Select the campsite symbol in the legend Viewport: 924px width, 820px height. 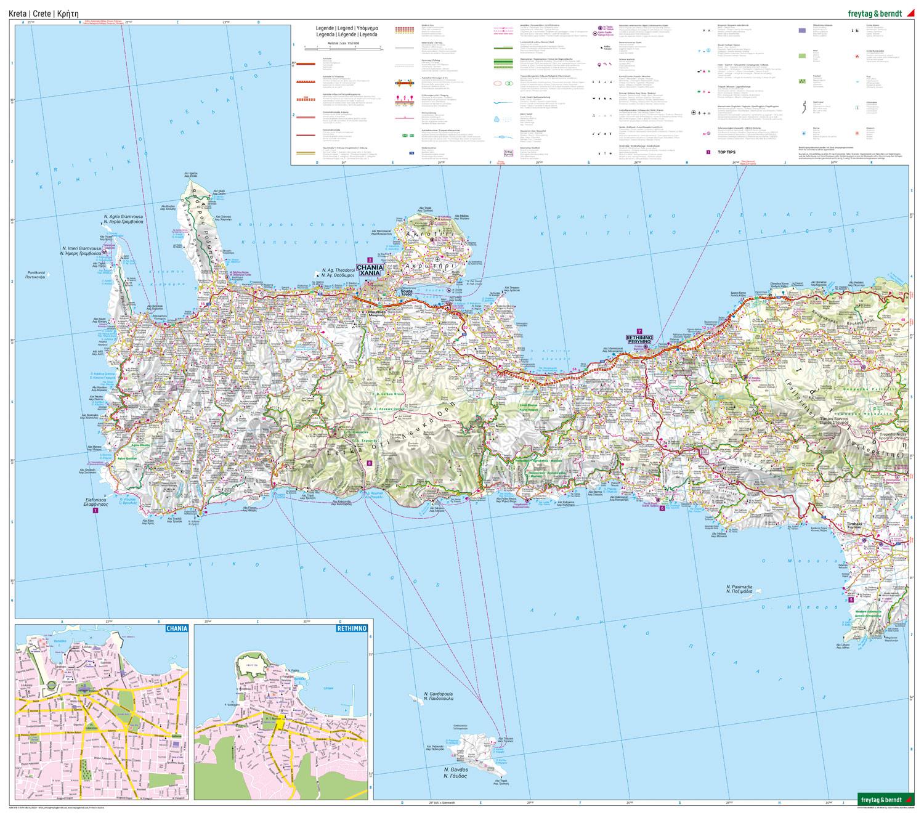[703, 71]
